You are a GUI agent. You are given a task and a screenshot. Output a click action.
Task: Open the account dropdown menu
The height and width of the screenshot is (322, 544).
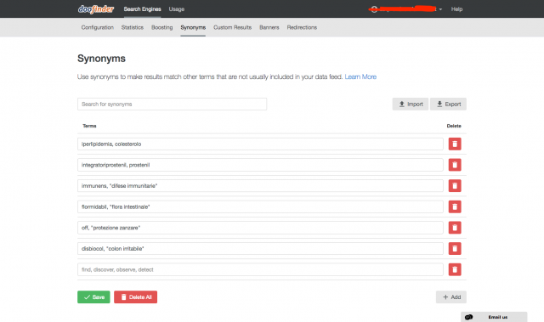click(x=406, y=9)
